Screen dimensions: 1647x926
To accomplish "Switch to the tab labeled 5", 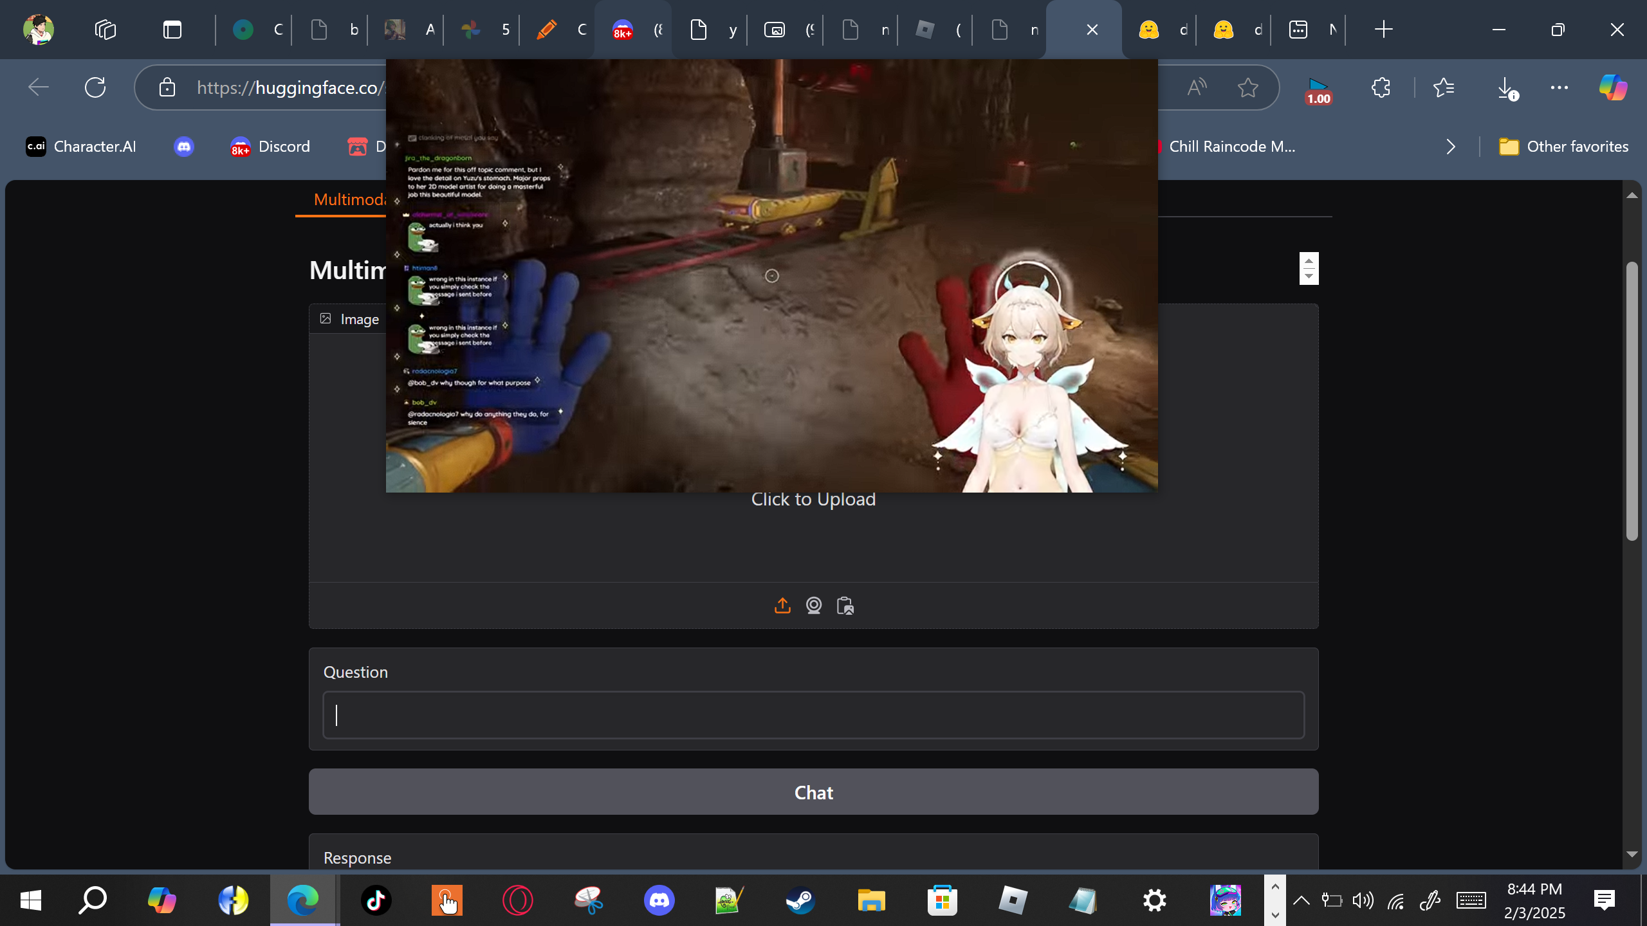I will (x=483, y=30).
